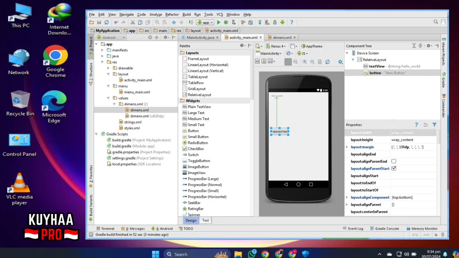The height and width of the screenshot is (258, 459).
Task: Toggle the Gradle side tool window
Action: tap(444, 80)
